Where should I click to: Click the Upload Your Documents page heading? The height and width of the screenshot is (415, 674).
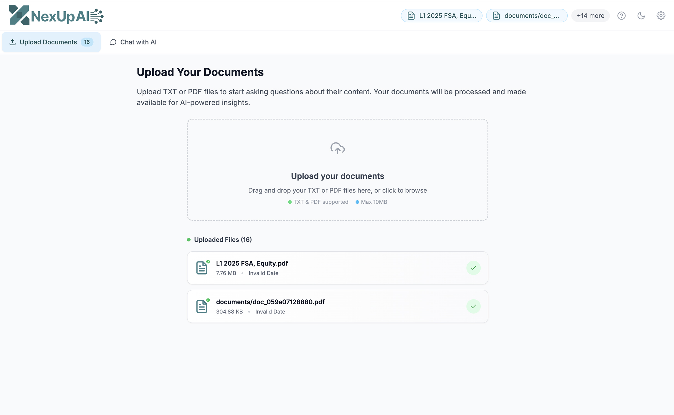coord(200,72)
